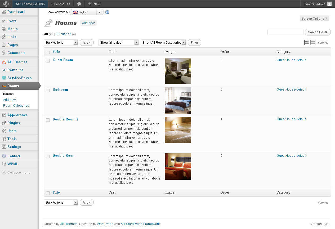
Task: Check the Guest Room row checkbox
Action: [x=48, y=61]
